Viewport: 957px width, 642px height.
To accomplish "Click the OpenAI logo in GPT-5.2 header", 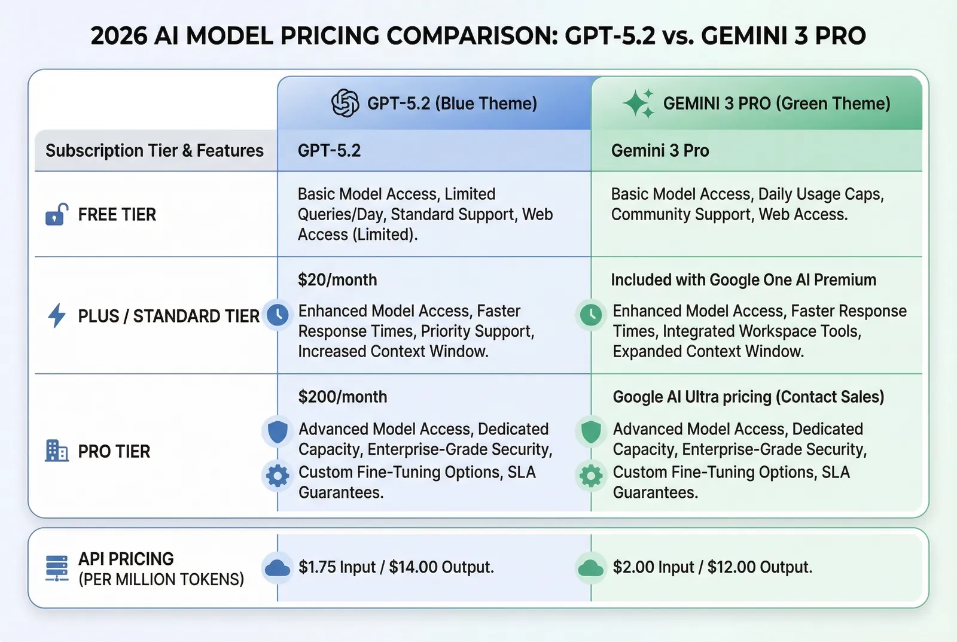I will pos(345,103).
